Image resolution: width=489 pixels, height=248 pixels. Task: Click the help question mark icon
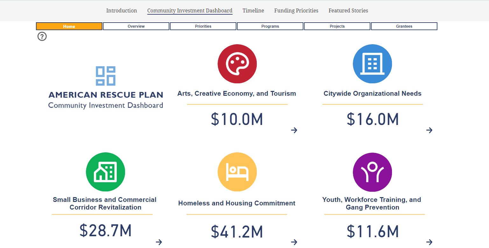coord(42,37)
